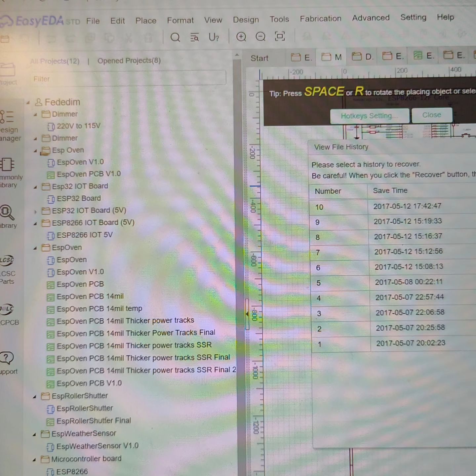Image resolution: width=476 pixels, height=476 pixels.
Task: Open the Setting menu
Action: (x=413, y=17)
